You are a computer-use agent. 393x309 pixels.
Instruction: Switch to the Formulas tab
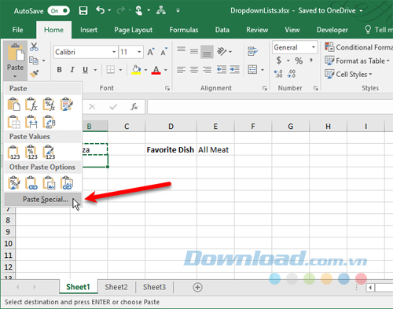(x=184, y=30)
